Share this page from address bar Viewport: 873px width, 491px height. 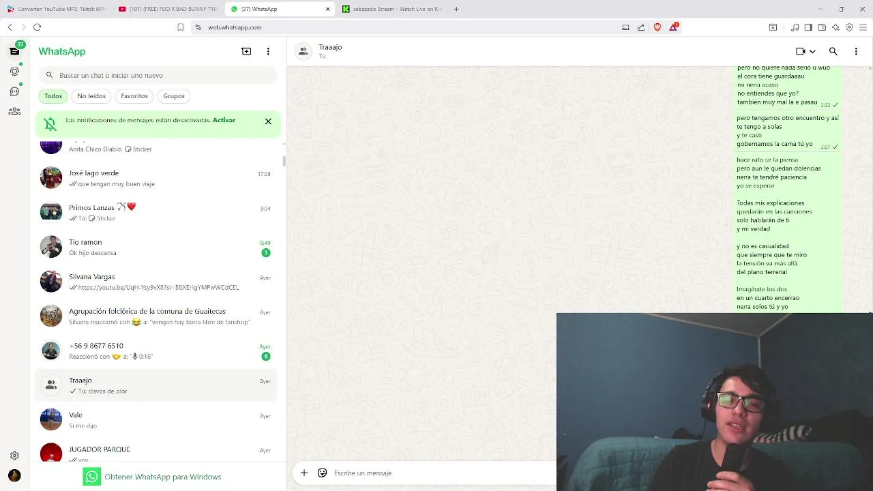click(641, 27)
